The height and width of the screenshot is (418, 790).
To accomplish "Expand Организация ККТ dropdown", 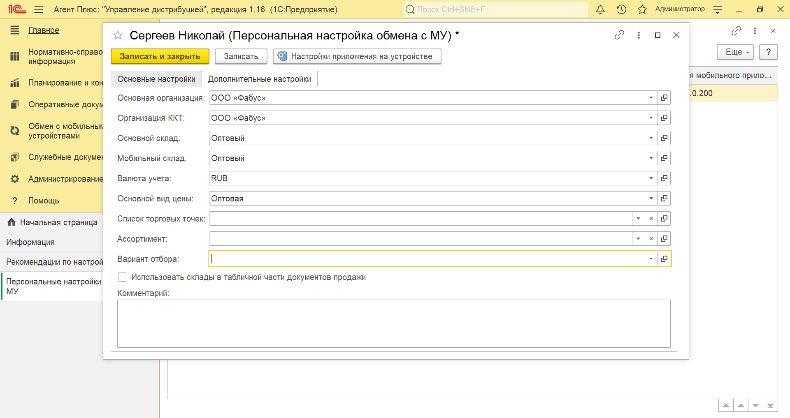I will (651, 118).
